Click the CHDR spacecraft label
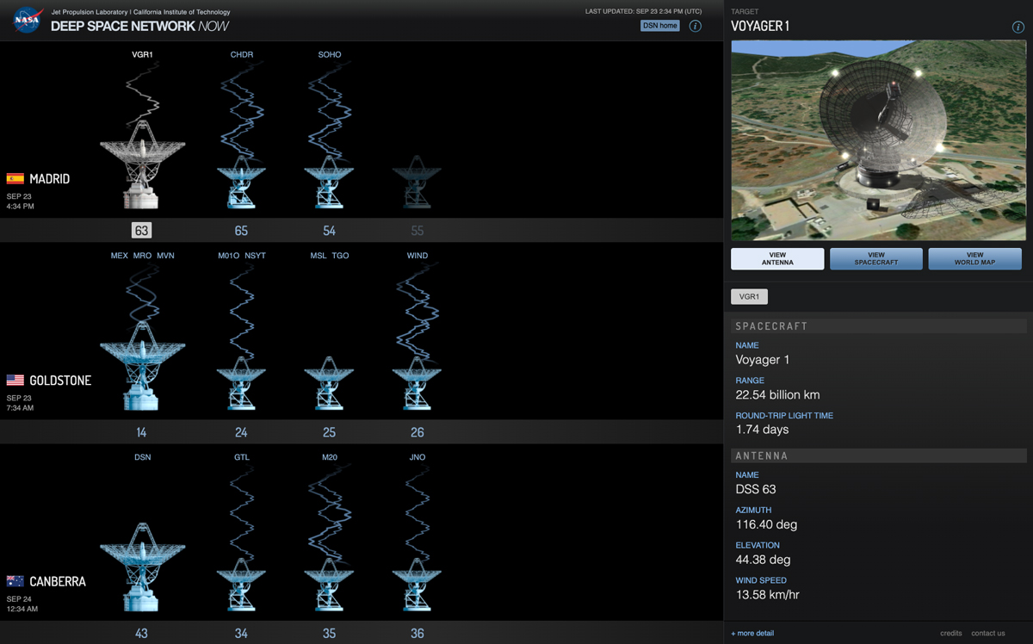The width and height of the screenshot is (1033, 644). [242, 55]
